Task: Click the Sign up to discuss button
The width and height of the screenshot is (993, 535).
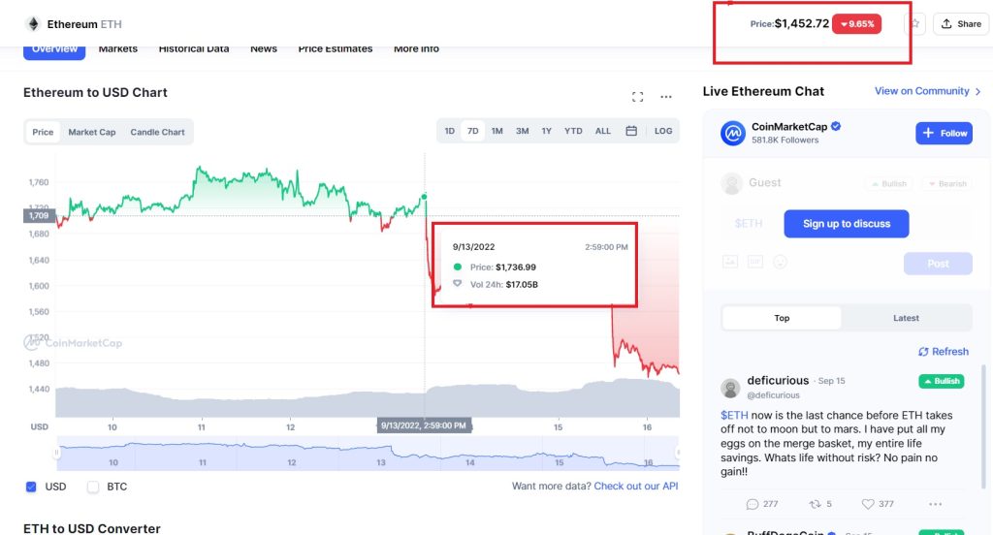Action: pyautogui.click(x=847, y=224)
